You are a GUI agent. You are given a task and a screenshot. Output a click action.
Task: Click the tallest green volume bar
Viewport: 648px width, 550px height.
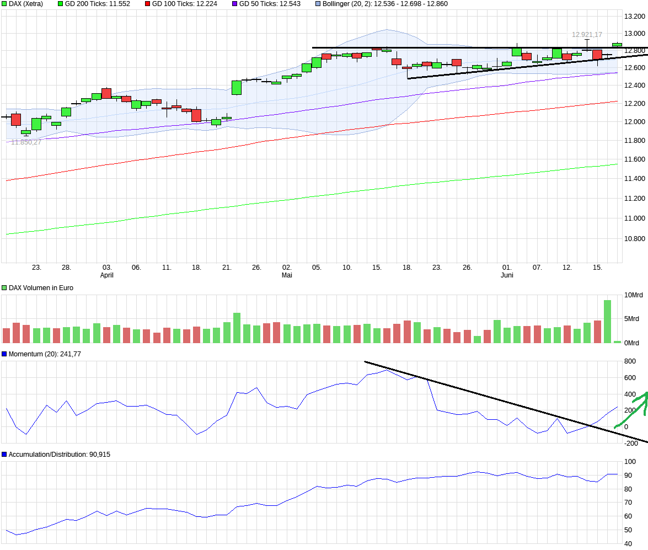(x=608, y=322)
